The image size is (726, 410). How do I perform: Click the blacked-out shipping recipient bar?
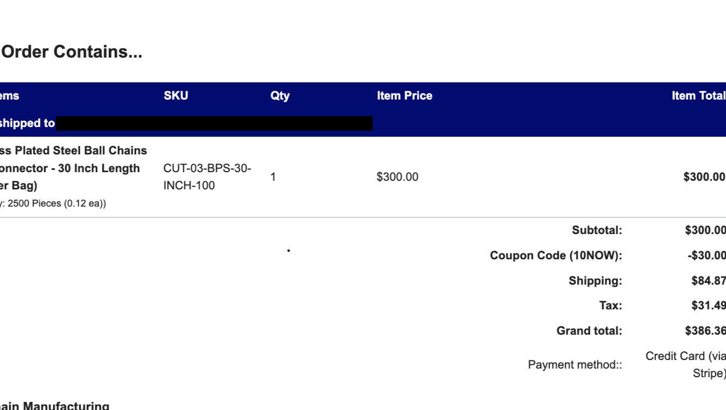point(214,123)
